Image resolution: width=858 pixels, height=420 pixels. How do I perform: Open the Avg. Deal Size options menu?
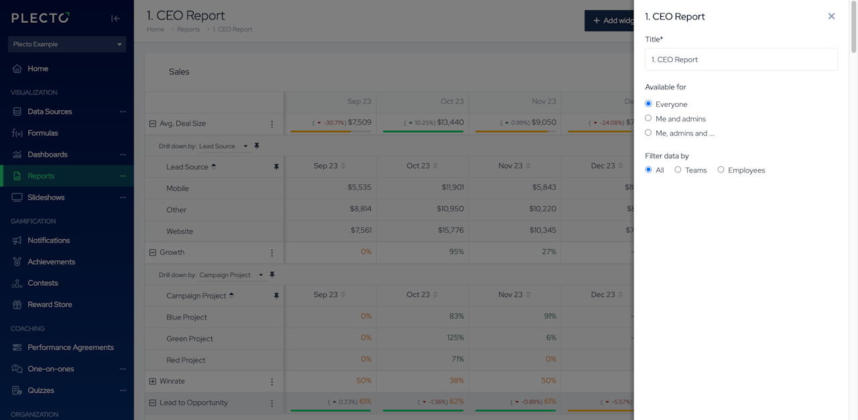tap(272, 124)
